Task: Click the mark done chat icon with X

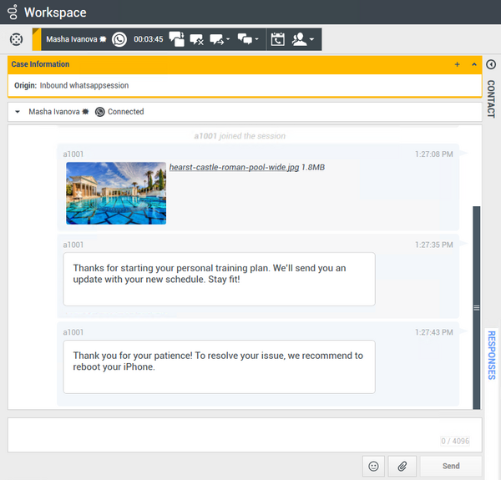Action: [x=197, y=39]
